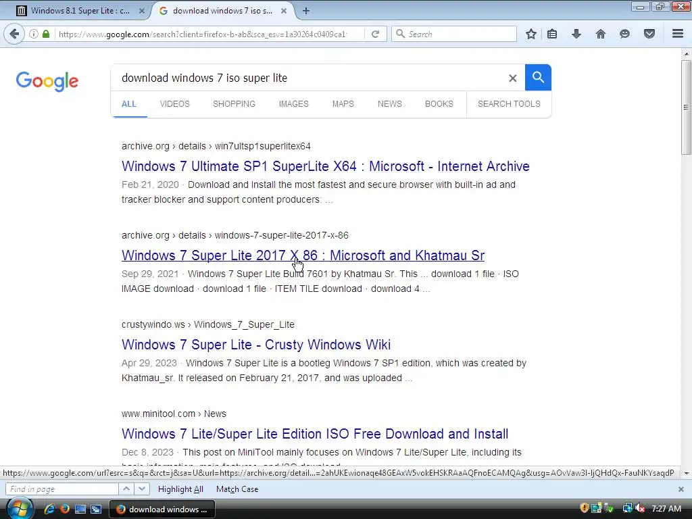Launch Internet Explorer from the taskbar
The width and height of the screenshot is (692, 519).
[x=49, y=509]
